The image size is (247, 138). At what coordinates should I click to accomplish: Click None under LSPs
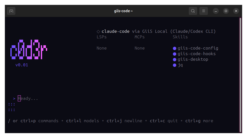click(x=102, y=48)
